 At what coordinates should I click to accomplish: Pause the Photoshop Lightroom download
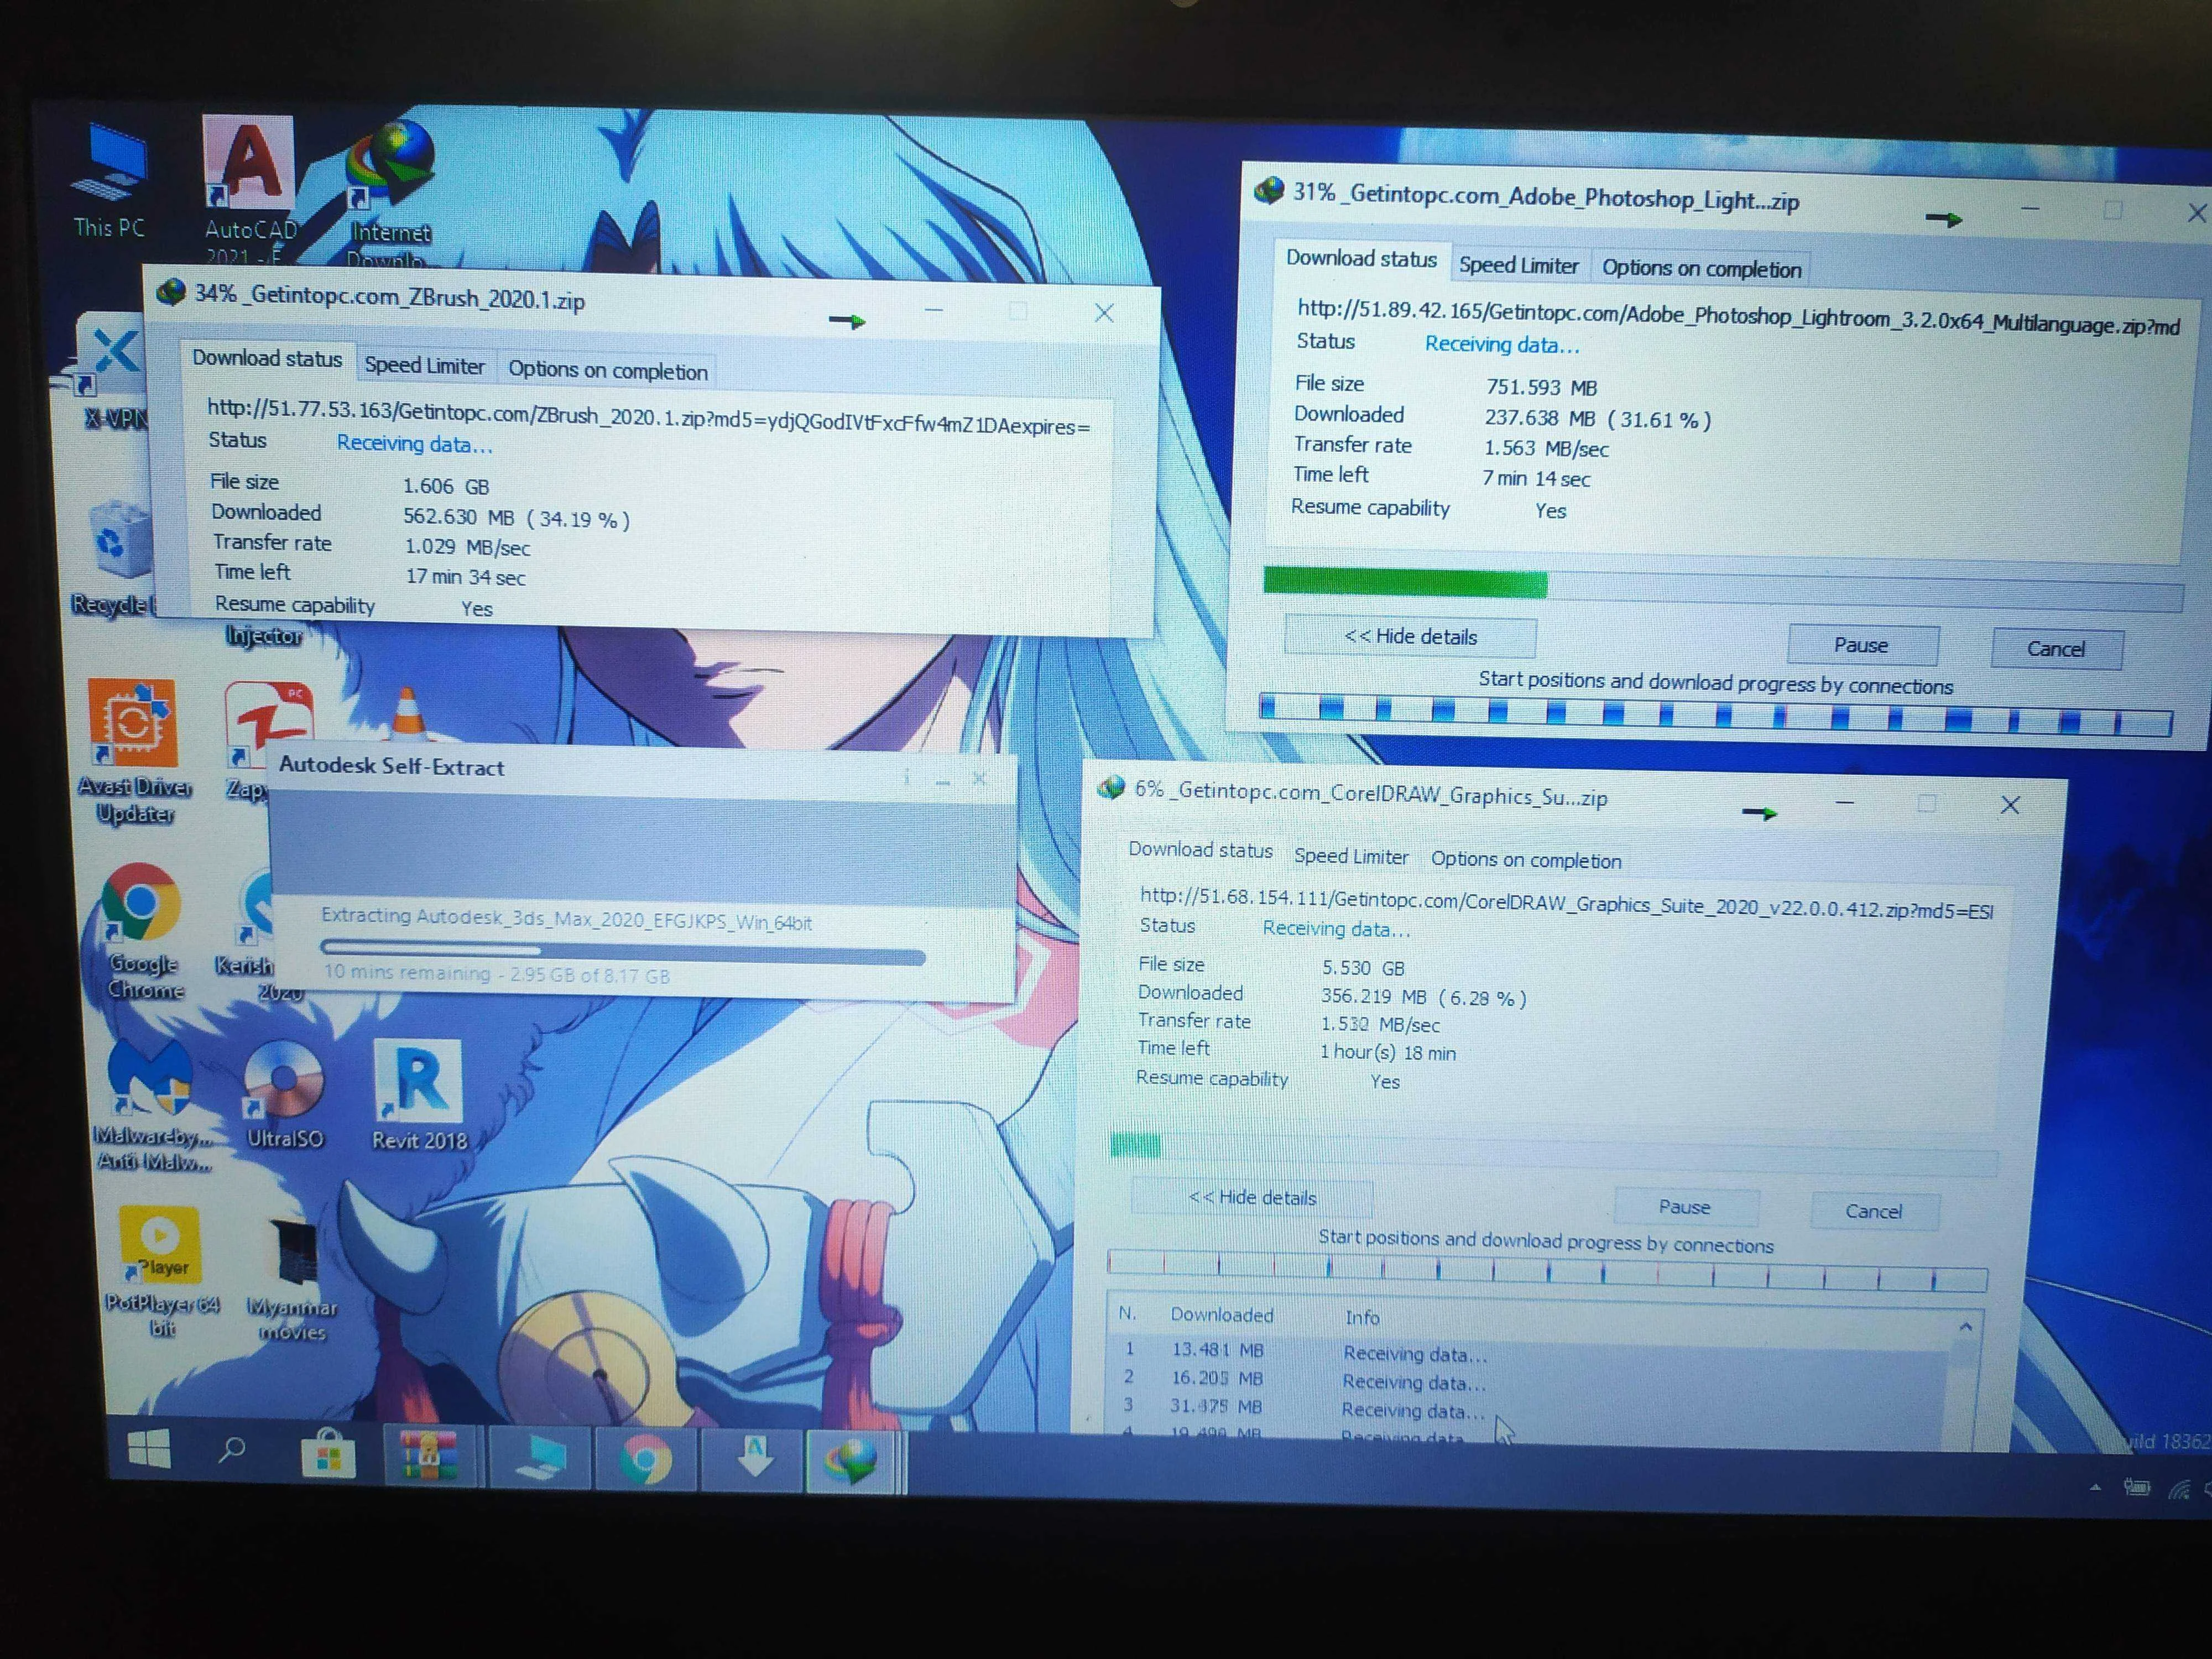(x=1862, y=646)
